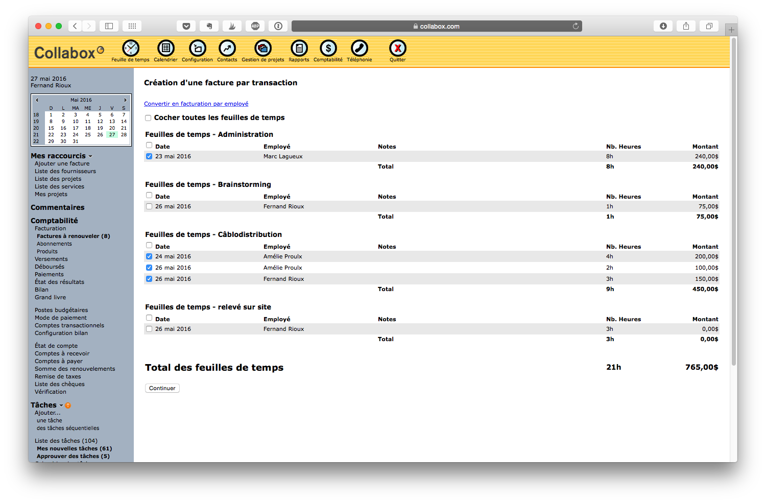Click the Continuer button
This screenshot has height=503, width=766.
point(162,388)
